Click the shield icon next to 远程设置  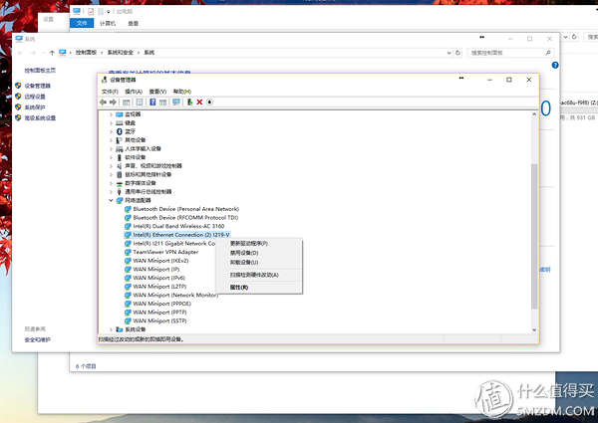pos(18,97)
